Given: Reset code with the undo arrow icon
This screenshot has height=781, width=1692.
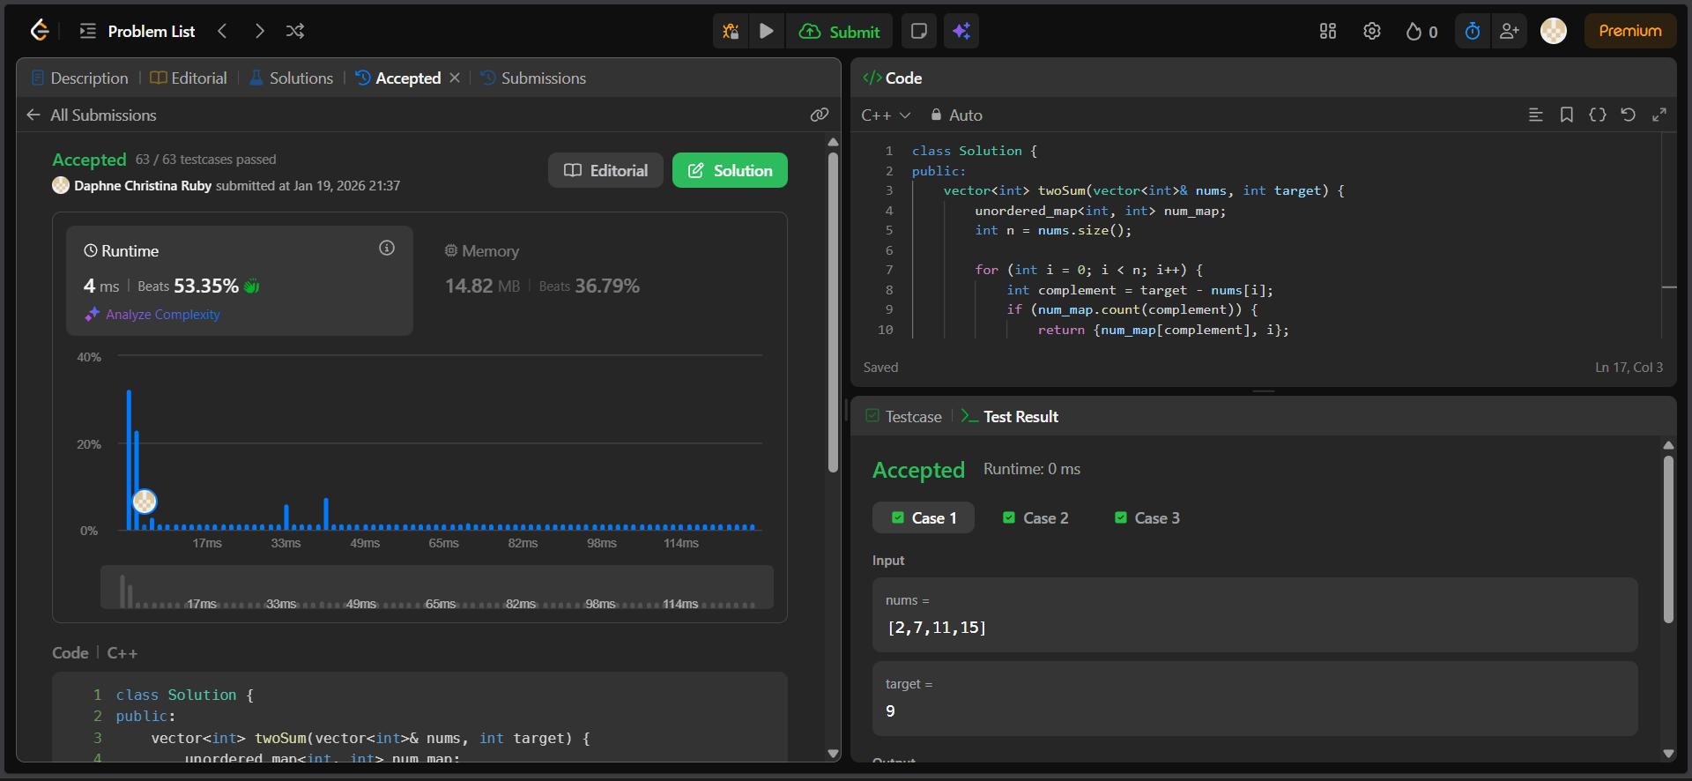Looking at the screenshot, I should [x=1629, y=115].
